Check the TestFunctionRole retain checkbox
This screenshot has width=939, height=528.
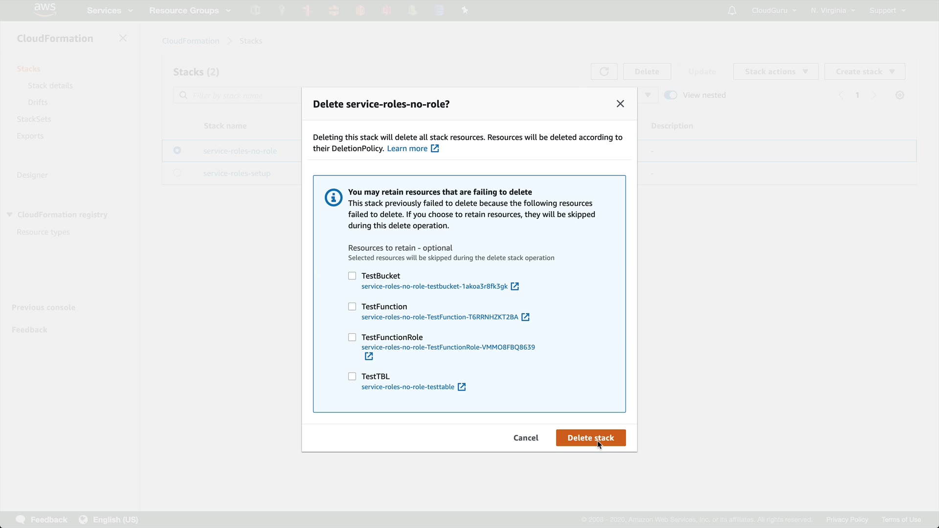[x=352, y=337]
